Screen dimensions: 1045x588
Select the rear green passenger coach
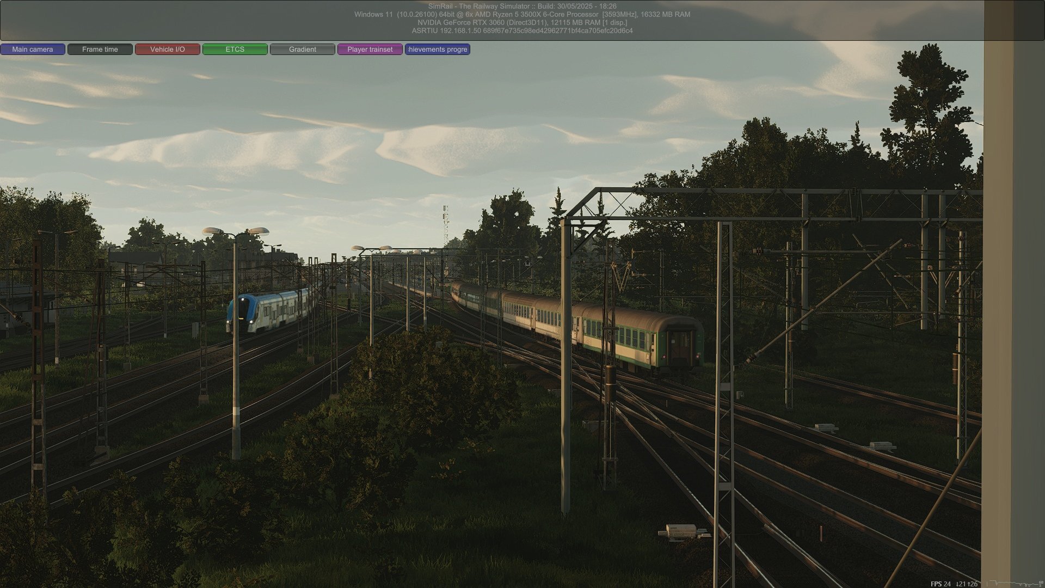pos(642,338)
